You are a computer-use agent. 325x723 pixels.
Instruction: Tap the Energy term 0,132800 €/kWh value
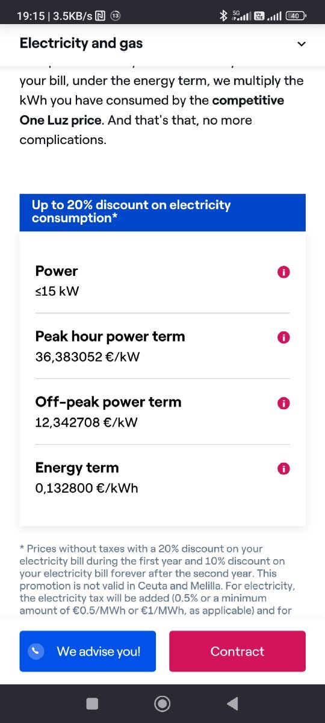click(x=87, y=488)
